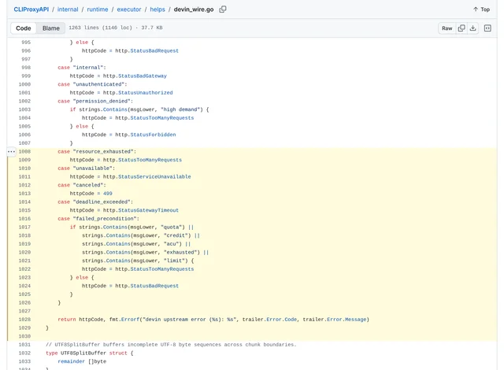Click the 499 value on line 1013

(x=108, y=194)
